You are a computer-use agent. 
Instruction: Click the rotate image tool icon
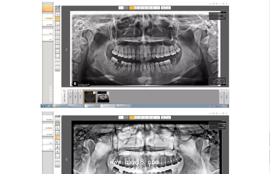click(x=58, y=56)
